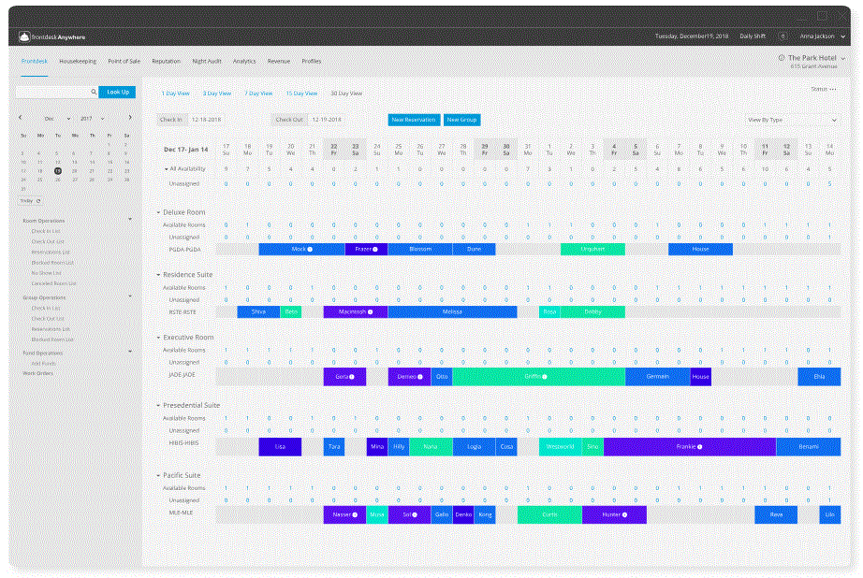The width and height of the screenshot is (863, 578).
Task: Go to previous month using calendar left arrow
Action: [21, 118]
